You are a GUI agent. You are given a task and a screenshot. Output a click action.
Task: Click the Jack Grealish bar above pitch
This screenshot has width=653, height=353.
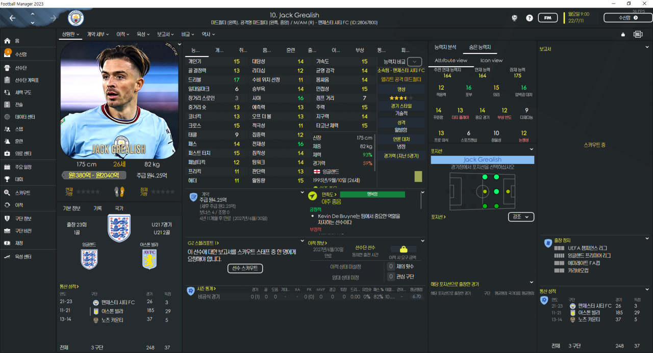tap(482, 159)
